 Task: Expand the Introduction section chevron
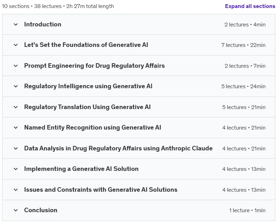pos(16,24)
